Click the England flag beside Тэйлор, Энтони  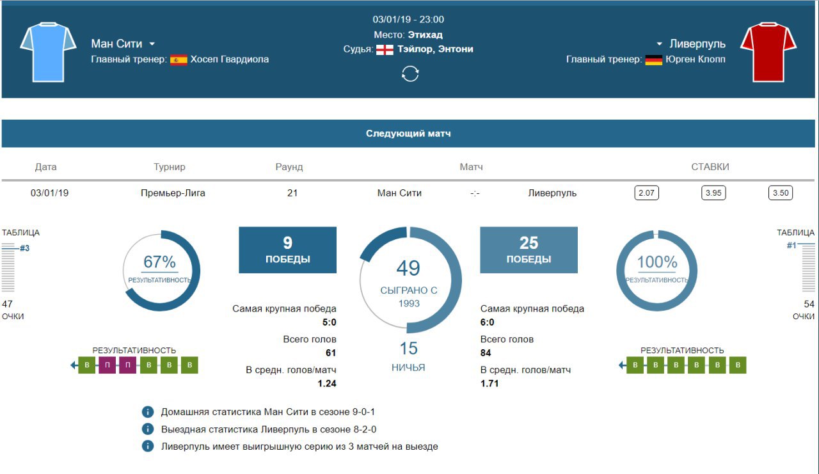385,49
